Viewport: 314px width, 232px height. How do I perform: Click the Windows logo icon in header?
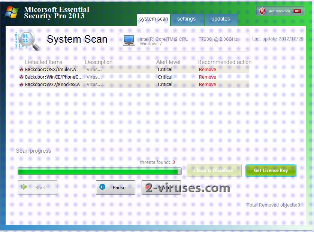tap(12, 12)
